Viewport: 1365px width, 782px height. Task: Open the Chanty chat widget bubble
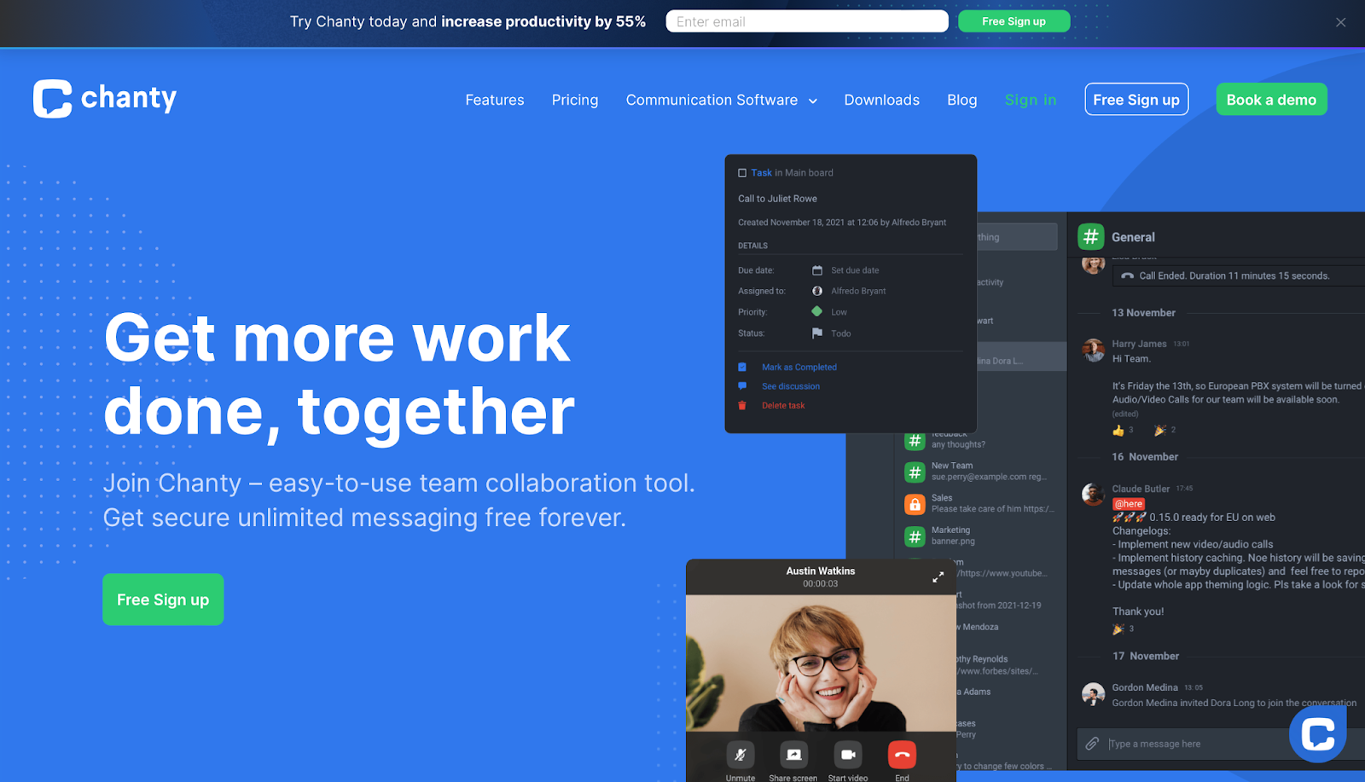tap(1318, 733)
